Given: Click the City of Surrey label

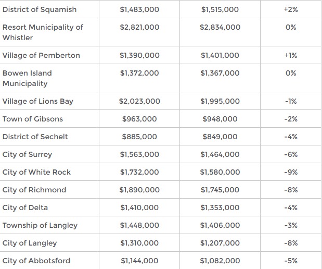Looking at the screenshot, I should tap(27, 154).
